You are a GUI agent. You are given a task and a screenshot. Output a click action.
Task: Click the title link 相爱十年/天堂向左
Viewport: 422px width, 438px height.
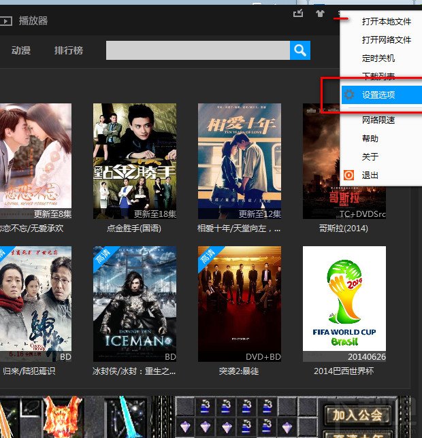pyautogui.click(x=239, y=229)
